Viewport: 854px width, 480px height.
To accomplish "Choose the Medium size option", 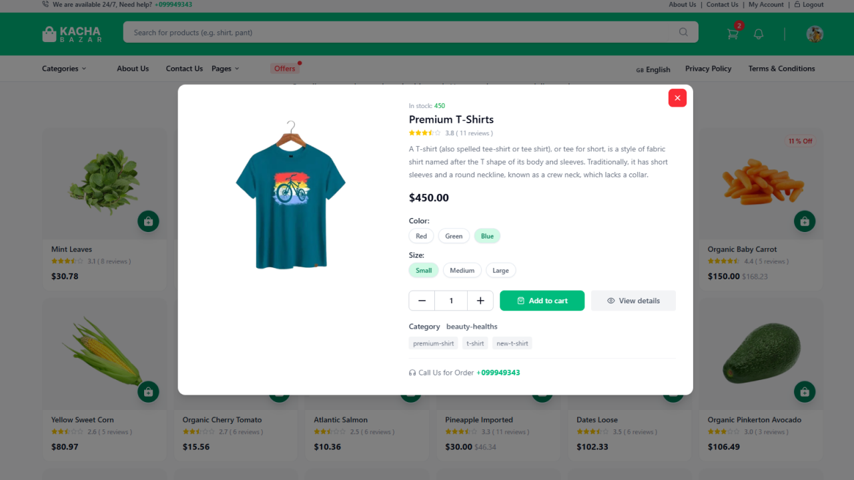I will pos(462,271).
